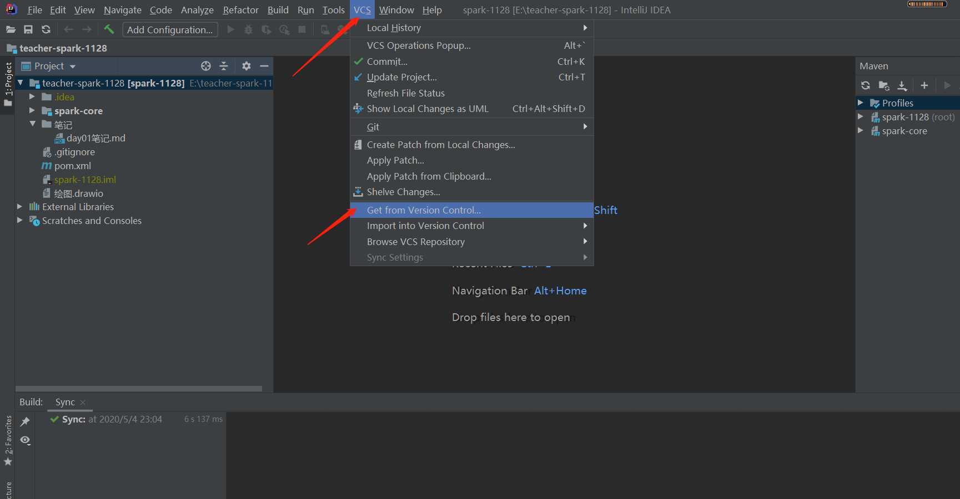960x499 pixels.
Task: Click the Debug bug icon
Action: [x=248, y=29]
